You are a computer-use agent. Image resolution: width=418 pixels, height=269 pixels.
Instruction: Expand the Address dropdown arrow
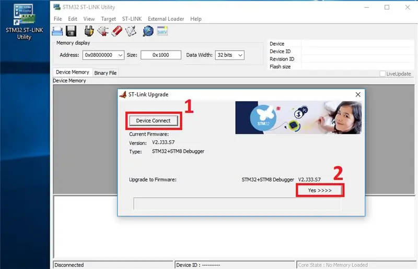[x=120, y=55]
